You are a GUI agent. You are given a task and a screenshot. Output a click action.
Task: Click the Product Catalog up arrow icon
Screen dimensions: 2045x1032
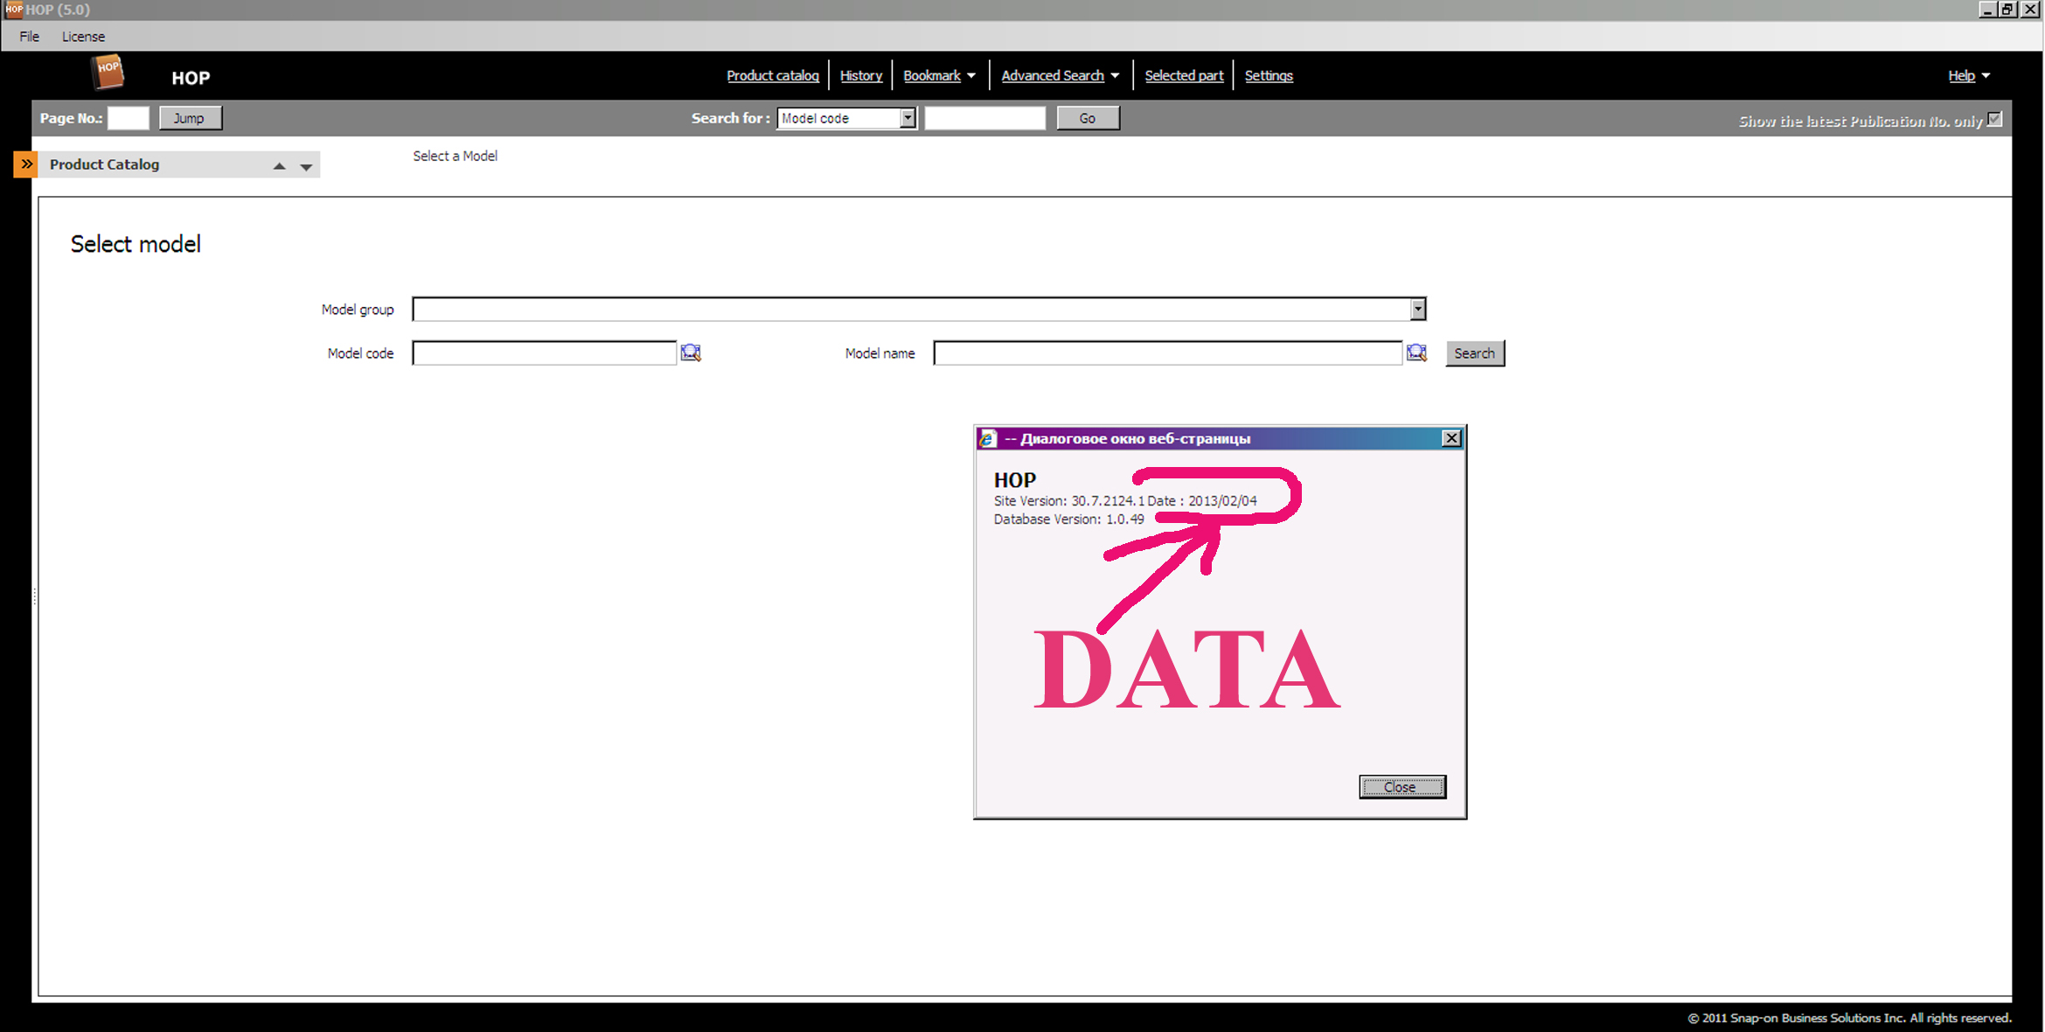[279, 165]
